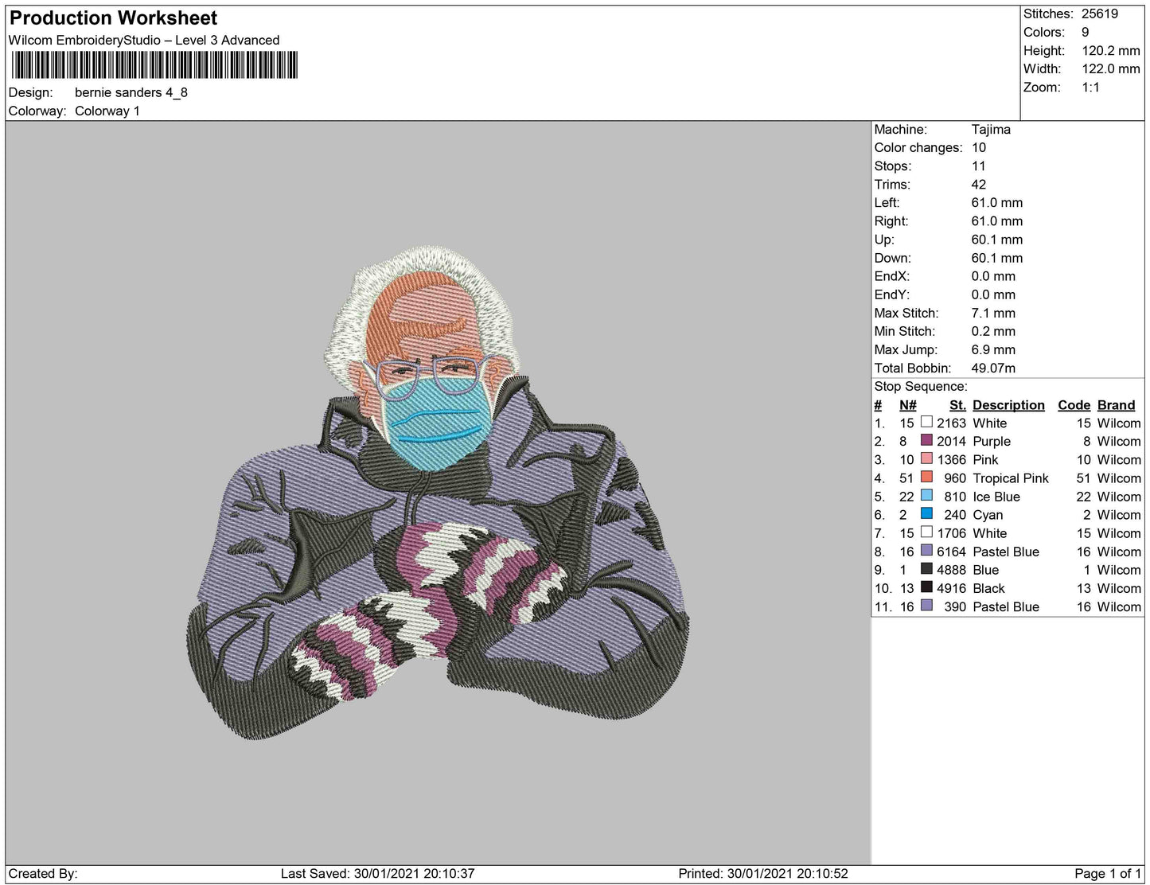Select the Pastel Blue swatch with 6164 stitches
This screenshot has height=885, width=1150.
pyautogui.click(x=926, y=551)
